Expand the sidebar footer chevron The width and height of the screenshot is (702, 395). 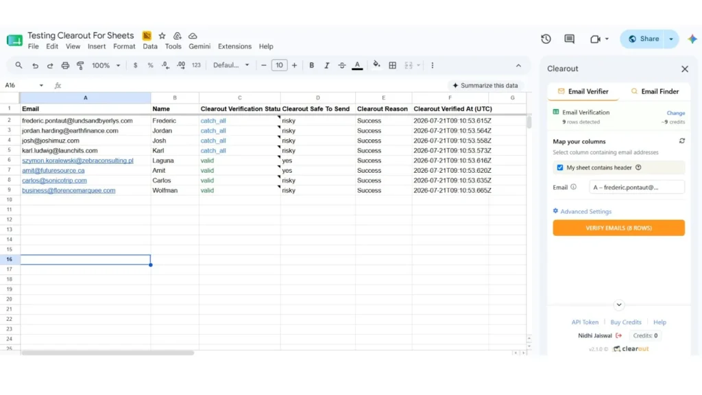tap(619, 304)
